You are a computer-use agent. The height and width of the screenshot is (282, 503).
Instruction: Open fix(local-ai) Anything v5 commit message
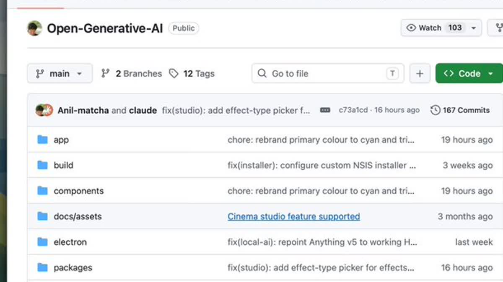click(322, 242)
